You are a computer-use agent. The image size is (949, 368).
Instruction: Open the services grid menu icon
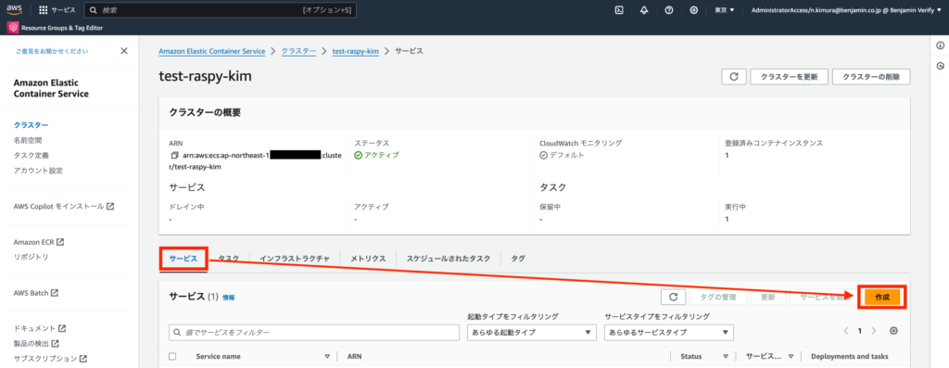[43, 10]
